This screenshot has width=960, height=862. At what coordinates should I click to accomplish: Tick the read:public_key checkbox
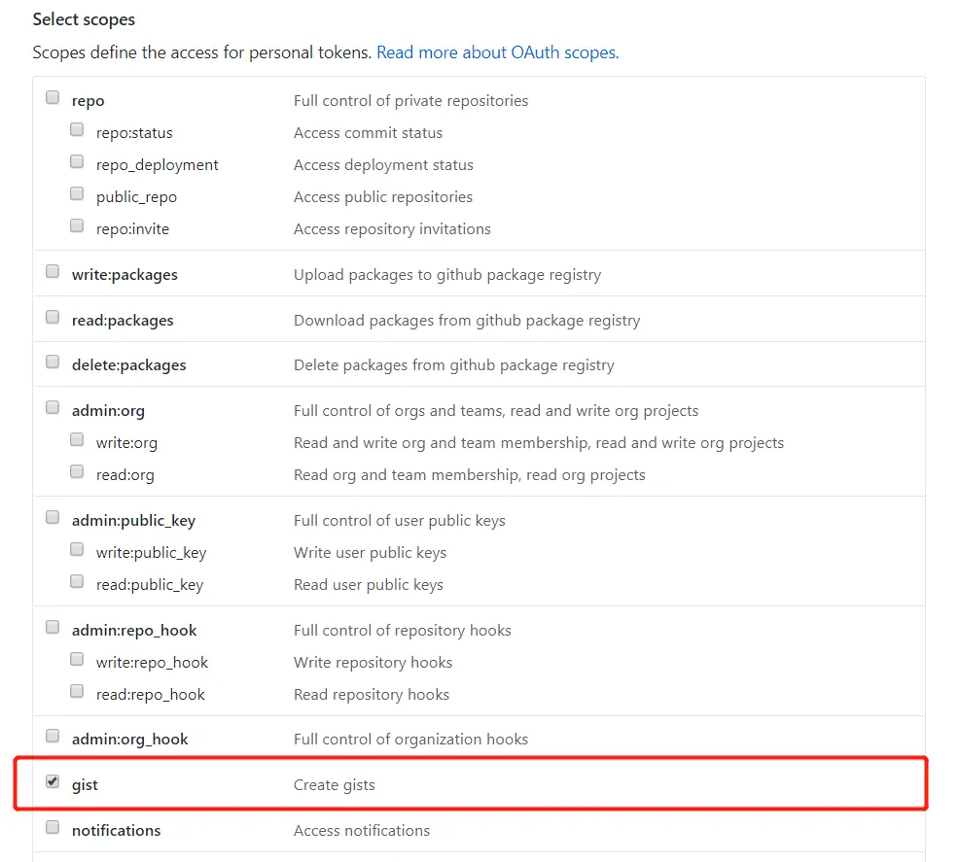point(77,581)
